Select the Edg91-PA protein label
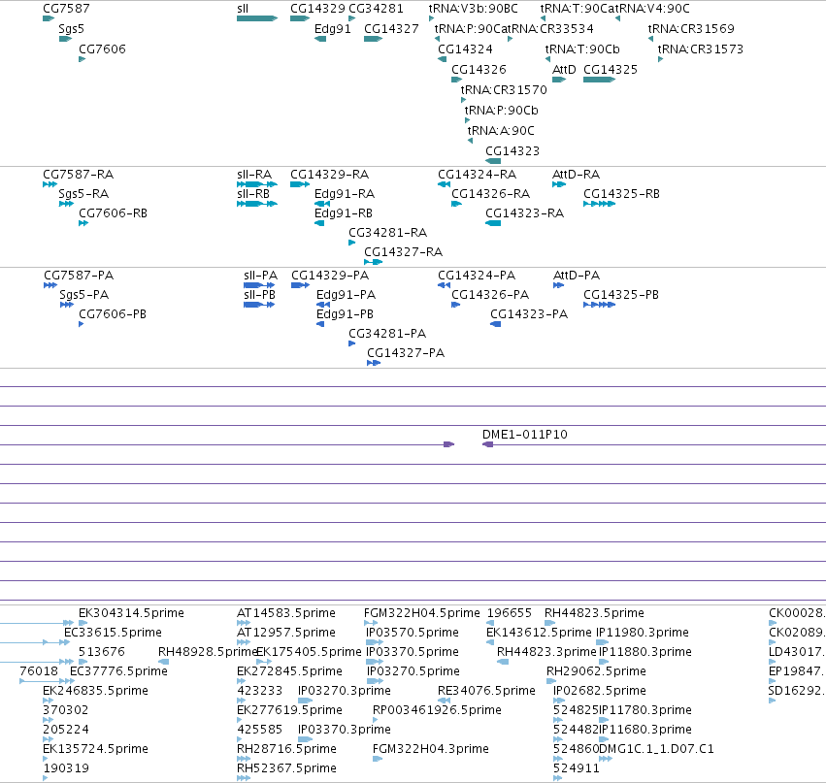 click(x=347, y=295)
